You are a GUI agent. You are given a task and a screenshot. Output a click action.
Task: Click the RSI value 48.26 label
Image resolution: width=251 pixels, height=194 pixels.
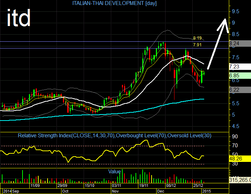240,159
